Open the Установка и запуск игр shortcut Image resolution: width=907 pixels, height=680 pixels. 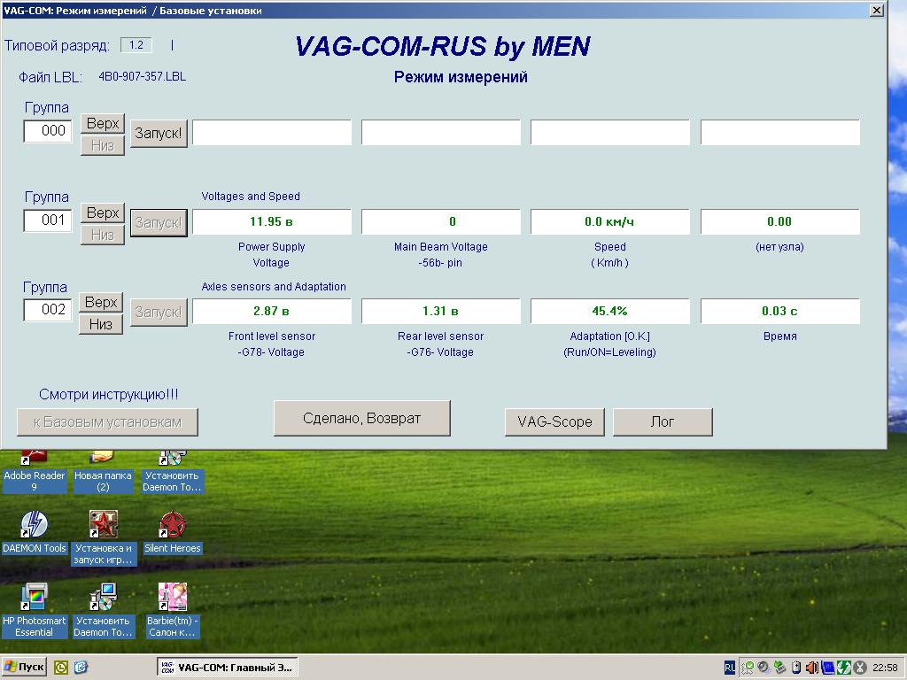(x=103, y=526)
